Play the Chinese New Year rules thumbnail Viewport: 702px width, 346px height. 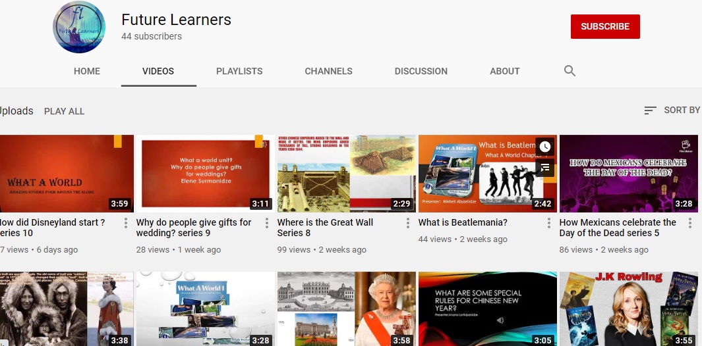488,309
